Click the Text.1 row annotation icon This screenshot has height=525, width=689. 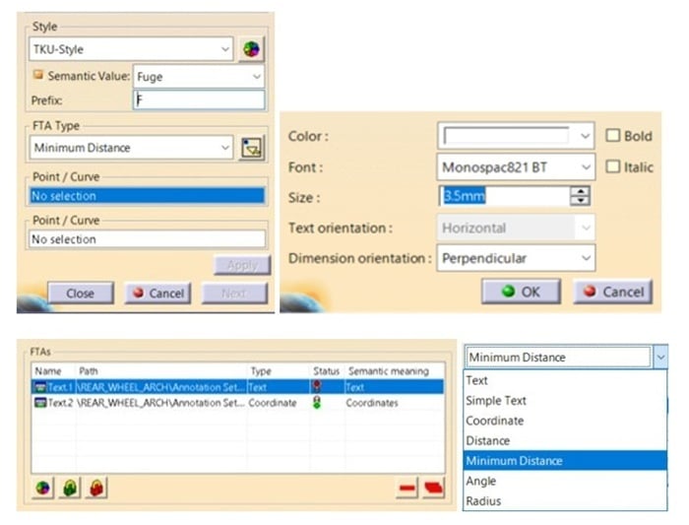coord(40,387)
